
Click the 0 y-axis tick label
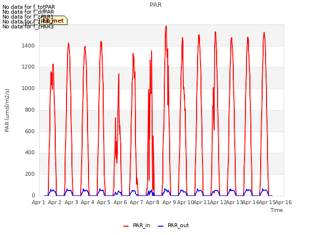click(33, 196)
